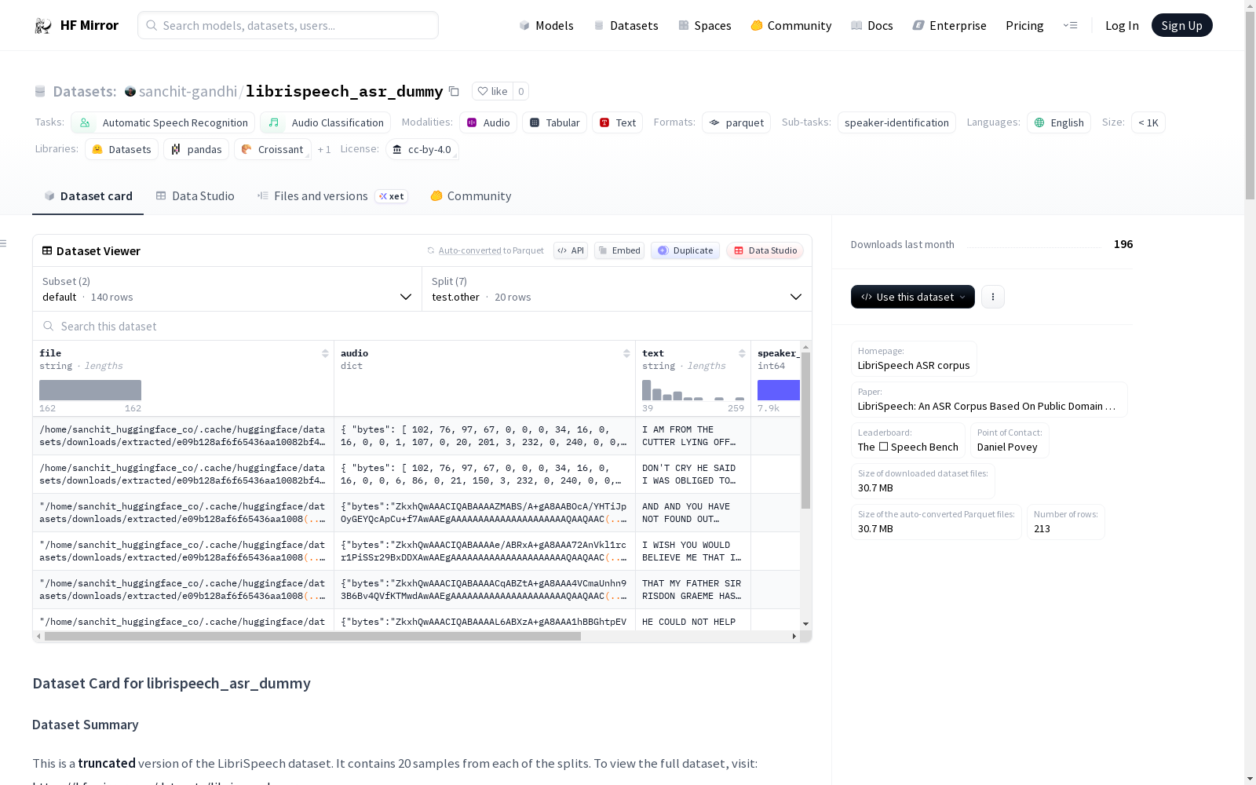The width and height of the screenshot is (1256, 785).
Task: Open the Split test.other dropdown
Action: [616, 289]
